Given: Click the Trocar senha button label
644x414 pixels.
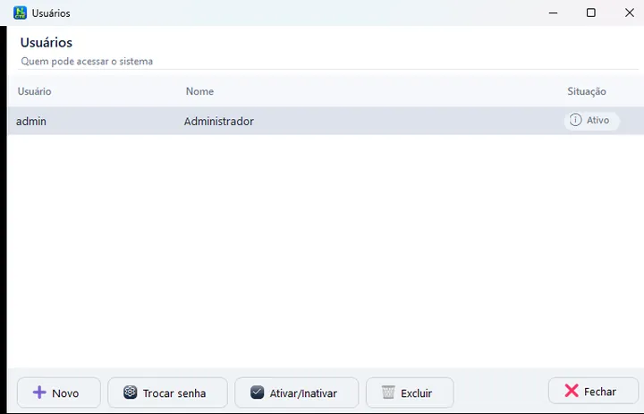Looking at the screenshot, I should pyautogui.click(x=174, y=393).
